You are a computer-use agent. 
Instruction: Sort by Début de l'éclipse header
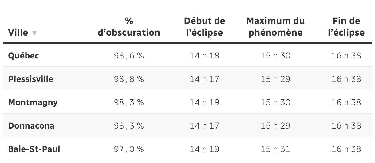[204, 27]
